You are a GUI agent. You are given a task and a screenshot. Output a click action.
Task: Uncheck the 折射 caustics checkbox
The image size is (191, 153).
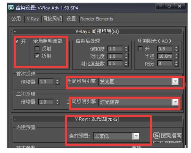point(37,56)
